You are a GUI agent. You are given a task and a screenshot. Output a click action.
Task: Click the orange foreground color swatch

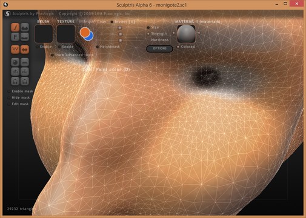pyautogui.click(x=84, y=32)
